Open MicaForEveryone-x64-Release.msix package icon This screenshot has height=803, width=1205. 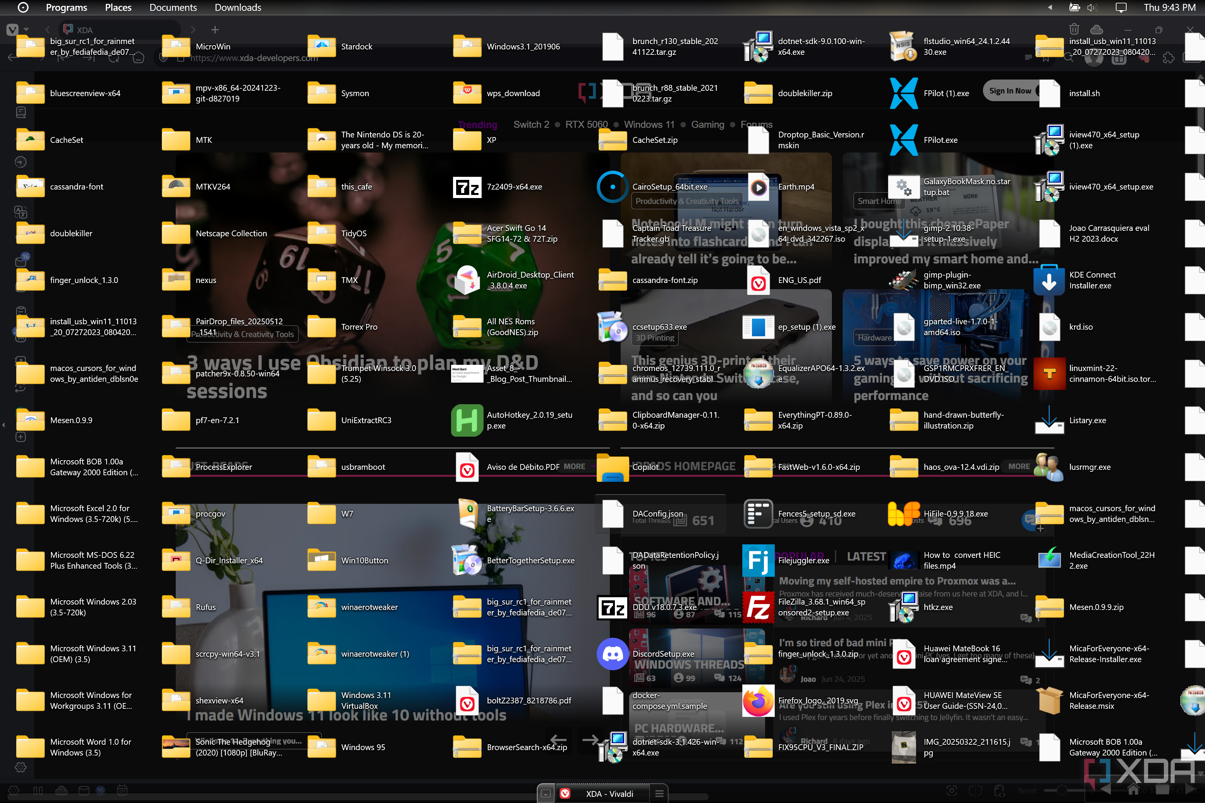pyautogui.click(x=1049, y=701)
